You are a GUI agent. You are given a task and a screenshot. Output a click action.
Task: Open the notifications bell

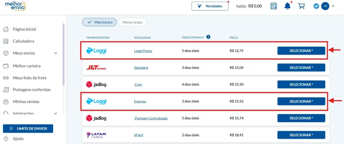pos(288,6)
